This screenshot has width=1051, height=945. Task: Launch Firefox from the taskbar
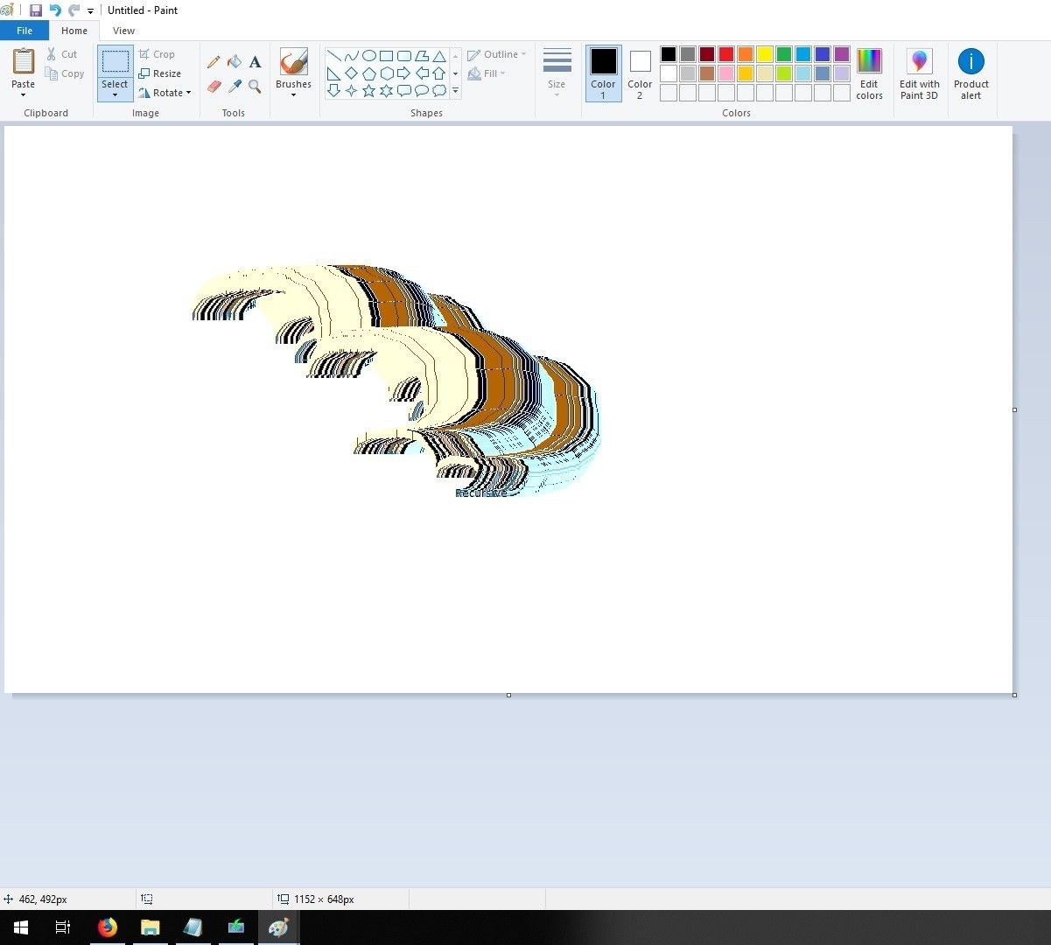click(107, 927)
